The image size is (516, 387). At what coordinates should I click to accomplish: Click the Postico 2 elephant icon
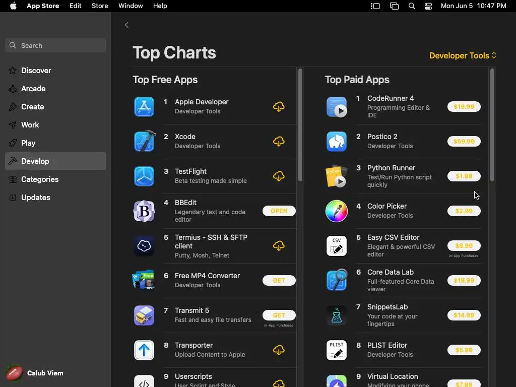point(336,141)
